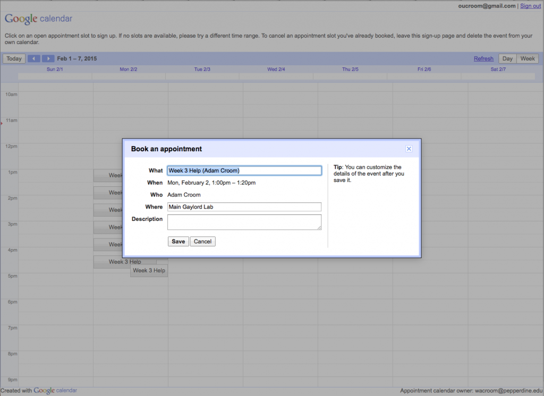Image resolution: width=544 pixels, height=396 pixels.
Task: Select the last Week 3 Help slot before 5pm
Action: click(x=149, y=271)
